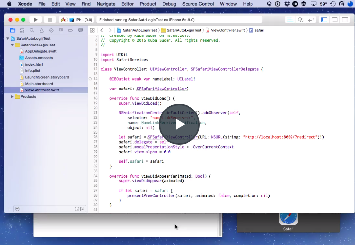Click the Time Machine menu bar icon

pyautogui.click(x=333, y=4)
